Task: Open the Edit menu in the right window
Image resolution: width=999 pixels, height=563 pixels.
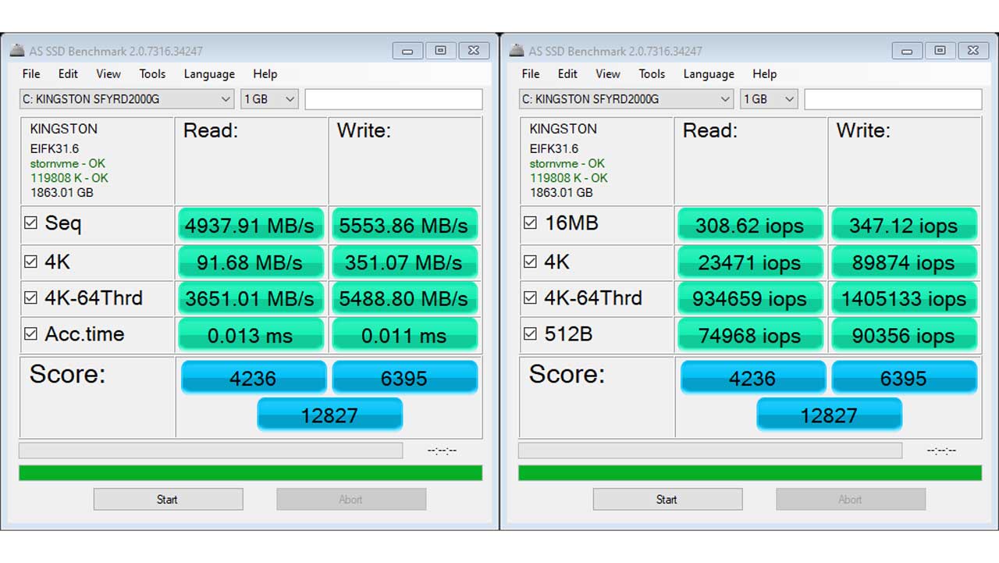Action: pos(567,73)
